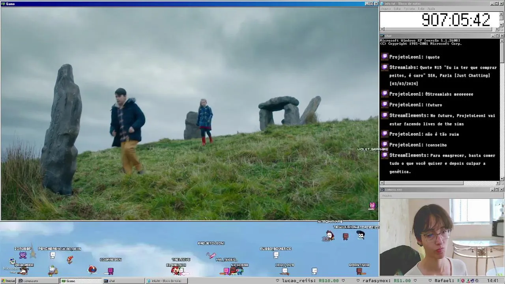Viewport: 505px width, 284px height.
Task: Click Twitch icon beside ProjetoLeoni !conselho message
Action: (x=385, y=145)
